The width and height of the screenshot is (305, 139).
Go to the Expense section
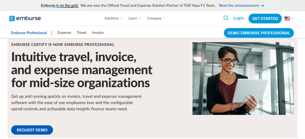[x=64, y=33]
